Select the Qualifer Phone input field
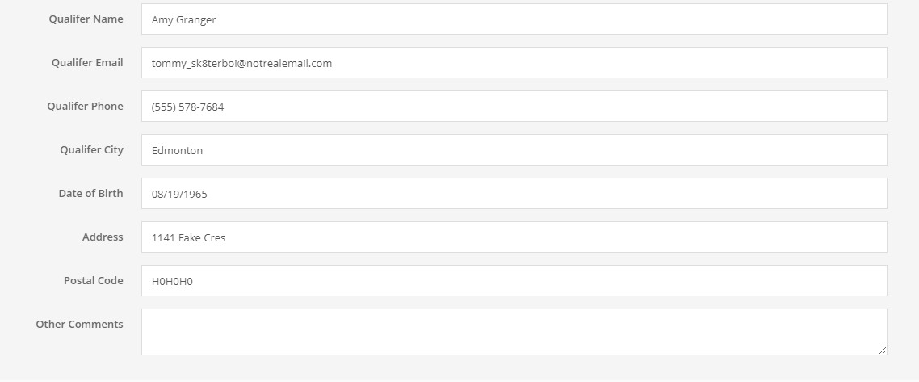This screenshot has height=382, width=919. (x=514, y=107)
